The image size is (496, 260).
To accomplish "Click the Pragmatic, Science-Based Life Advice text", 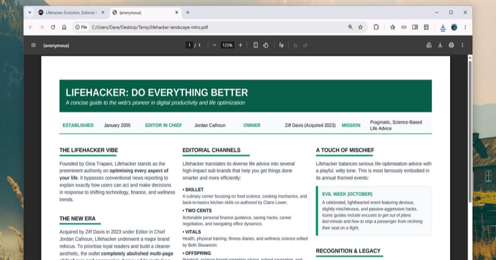I will click(396, 125).
